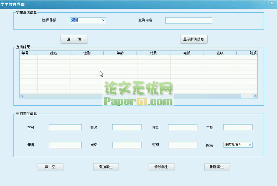Focus the 年龄 input in 当前学生信息
Viewport: 277px width, 186px height.
pyautogui.click(x=238, y=127)
